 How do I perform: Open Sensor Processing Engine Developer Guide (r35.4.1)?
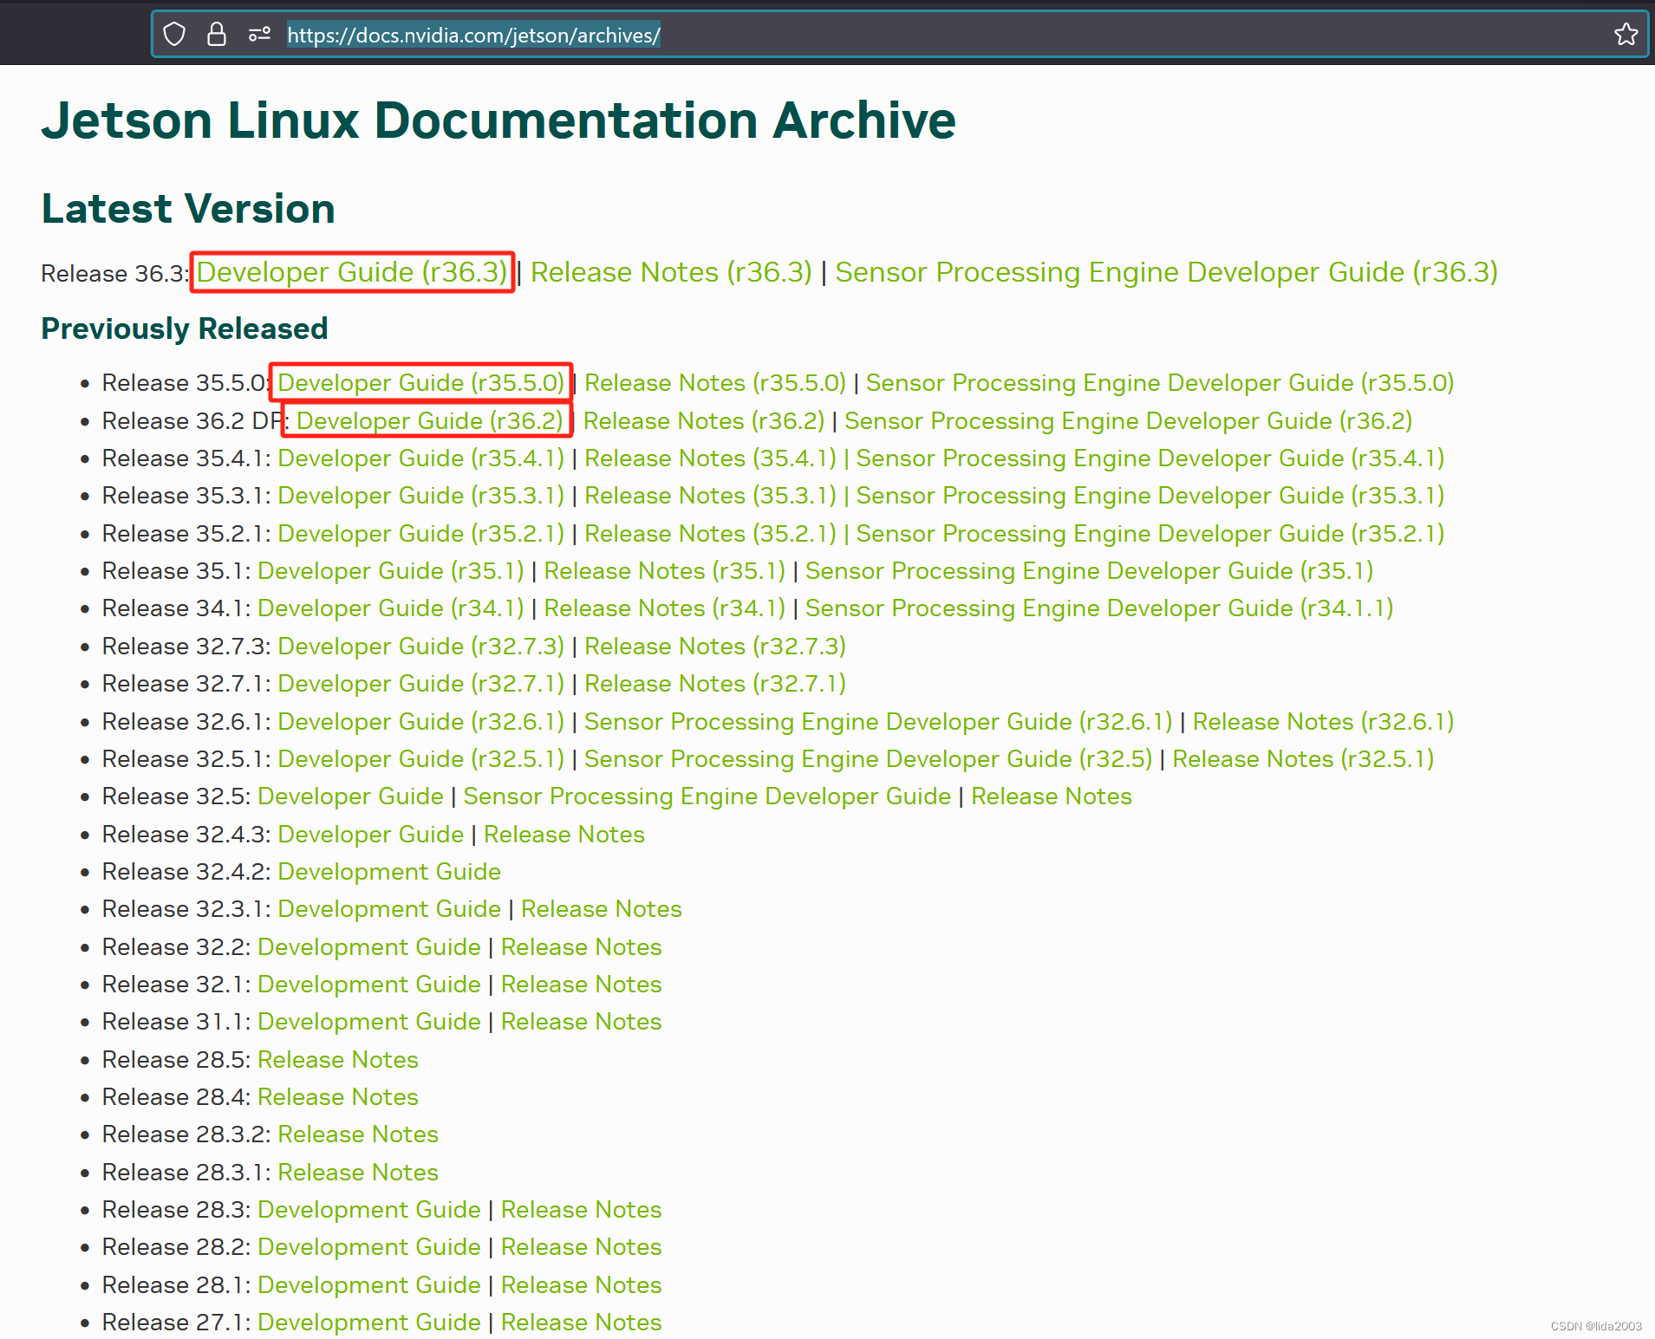[x=1150, y=458]
